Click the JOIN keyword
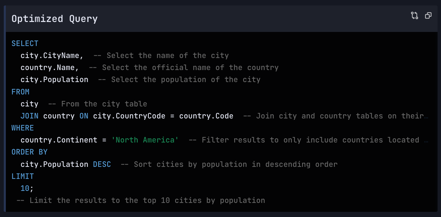 30,116
